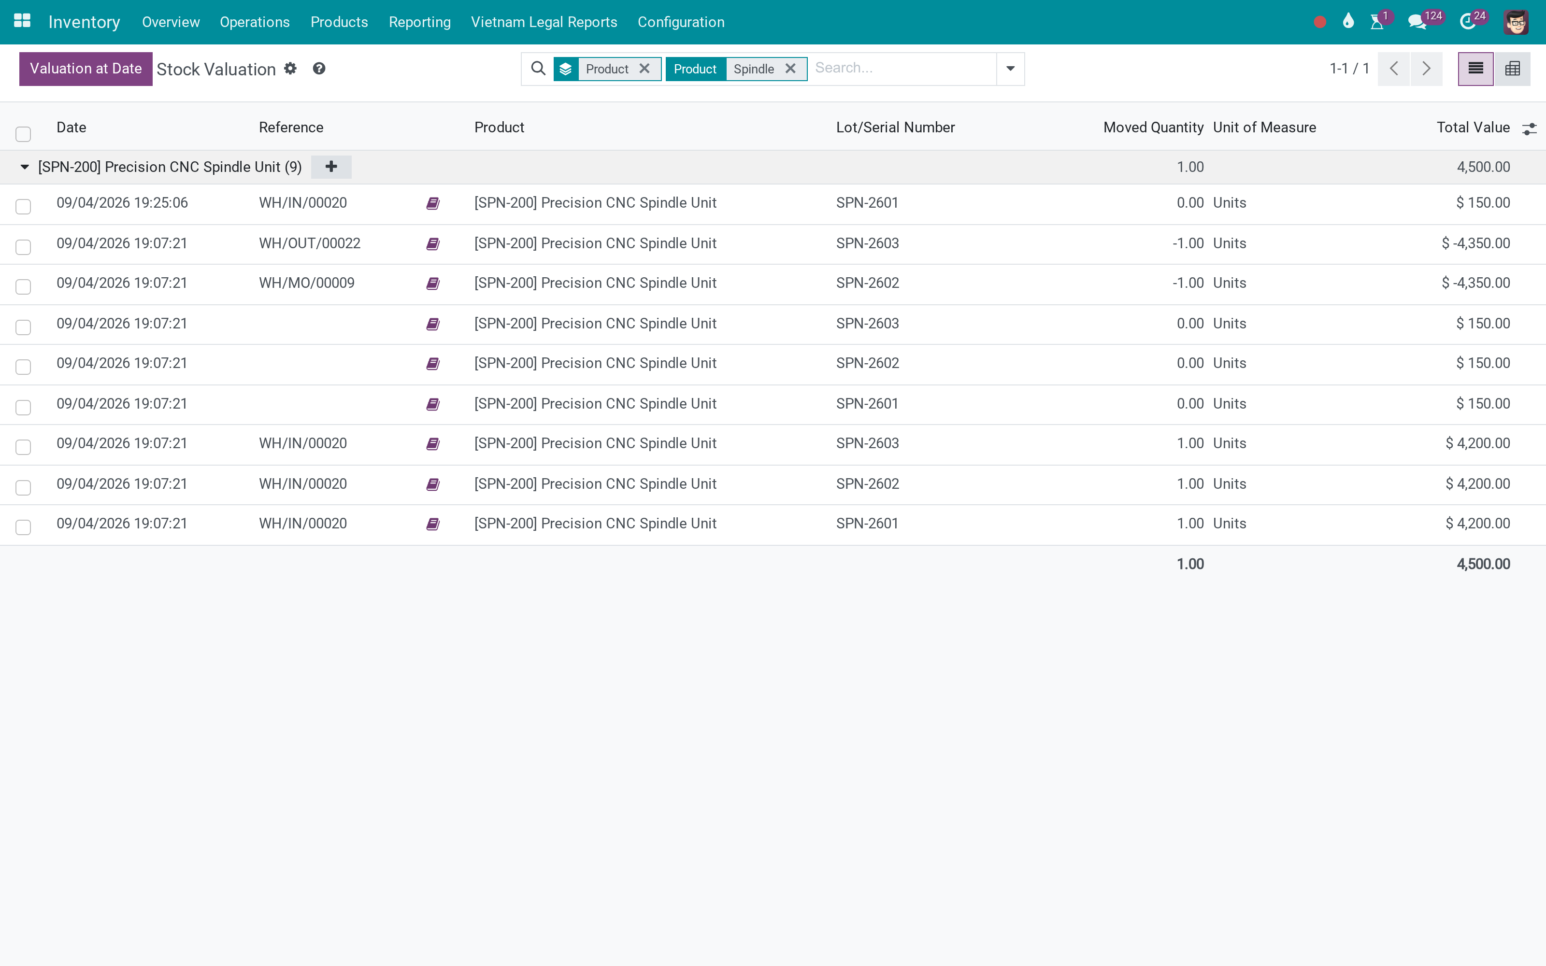The width and height of the screenshot is (1546, 966).
Task: Sort by the Moved Quantity column header
Action: point(1153,127)
